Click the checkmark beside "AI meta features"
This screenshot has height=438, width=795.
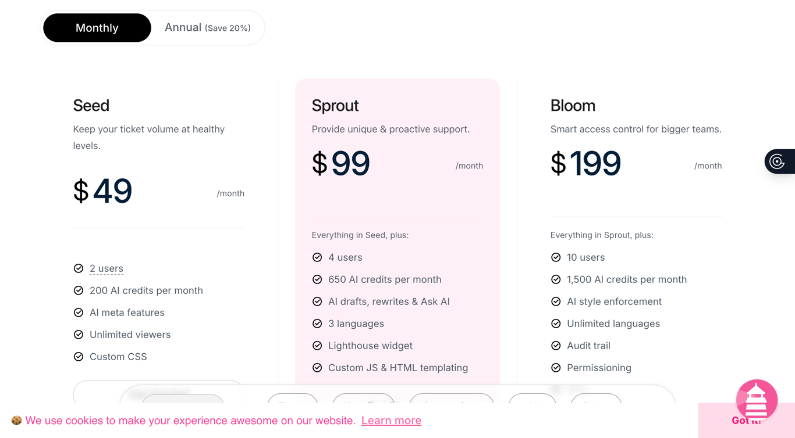(79, 312)
